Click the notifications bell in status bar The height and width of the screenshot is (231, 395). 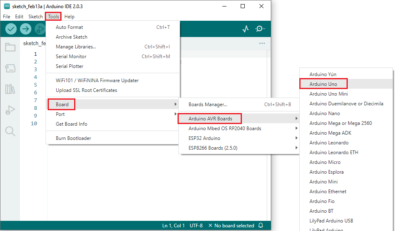[261, 225]
